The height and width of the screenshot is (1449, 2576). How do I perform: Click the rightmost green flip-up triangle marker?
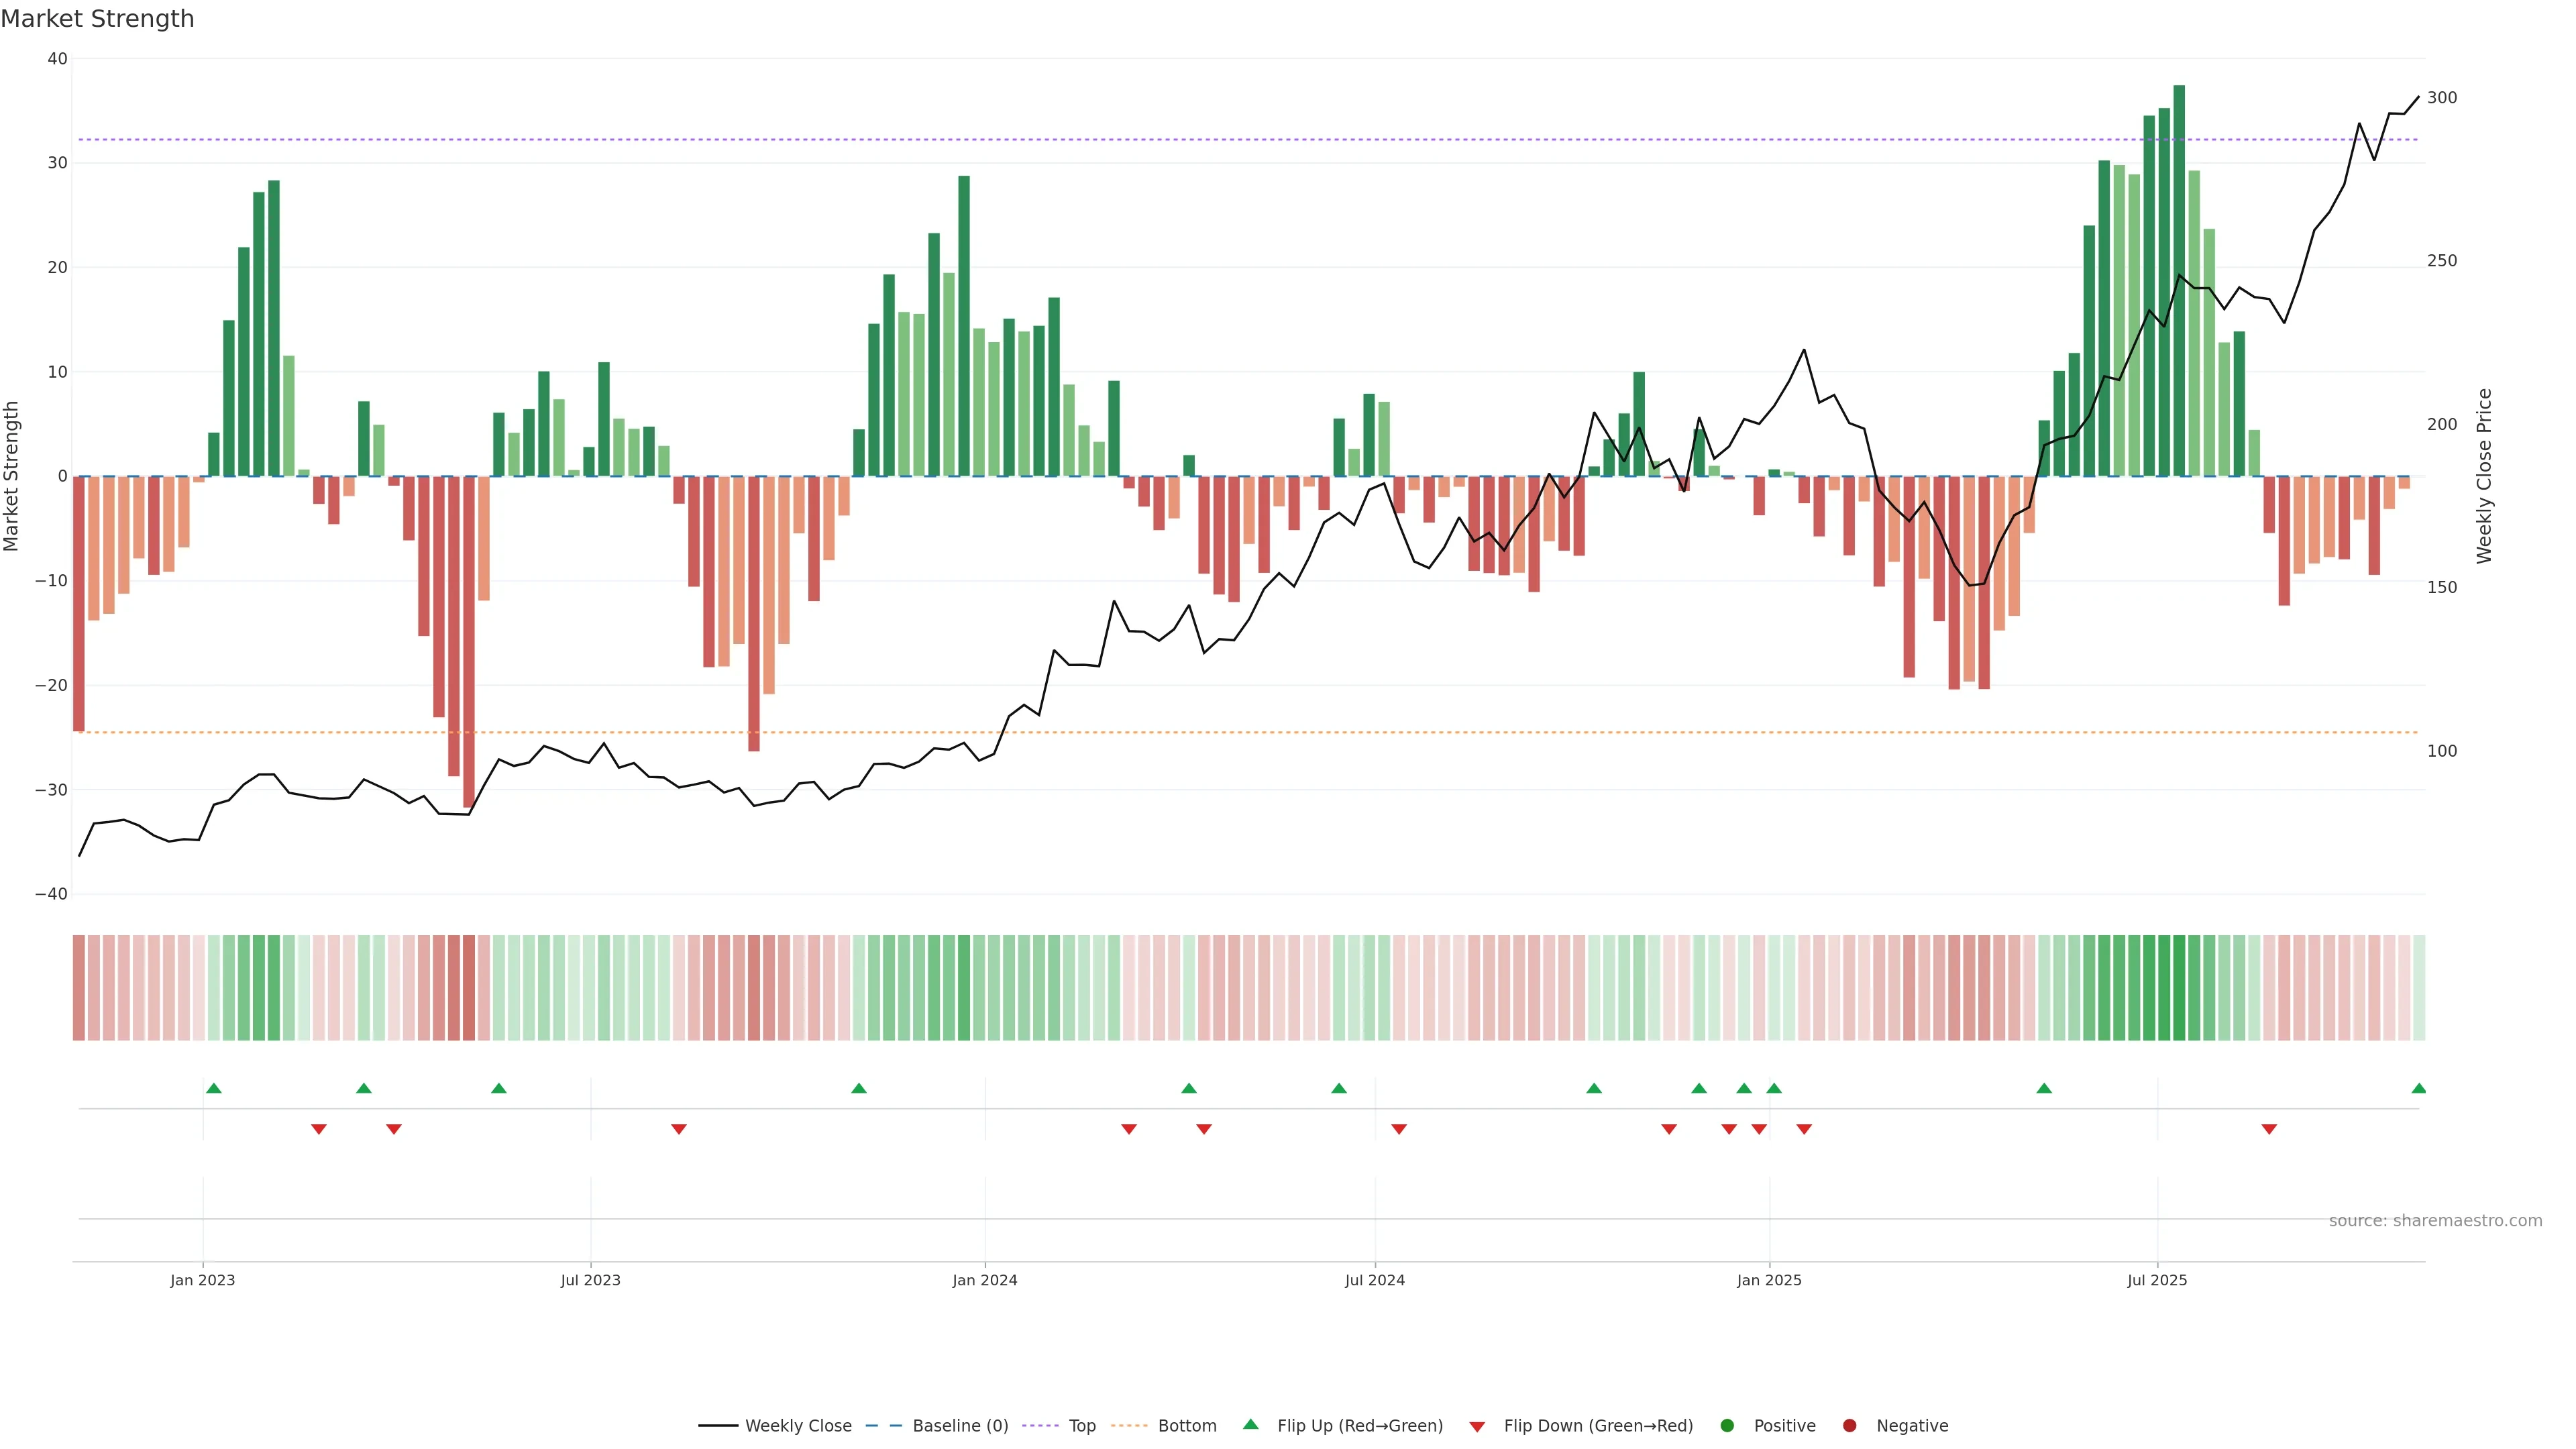coord(2418,1088)
